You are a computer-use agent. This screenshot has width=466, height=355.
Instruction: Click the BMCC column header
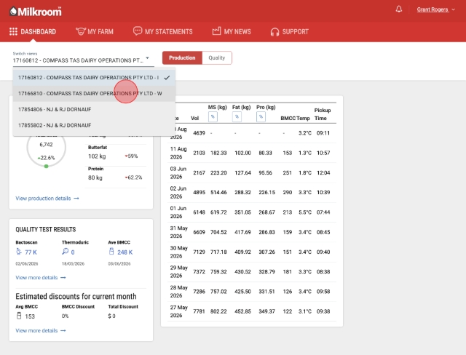(288, 118)
